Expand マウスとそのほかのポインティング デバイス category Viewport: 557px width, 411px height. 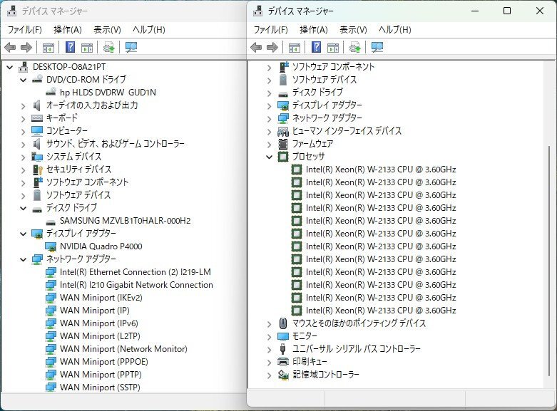270,323
